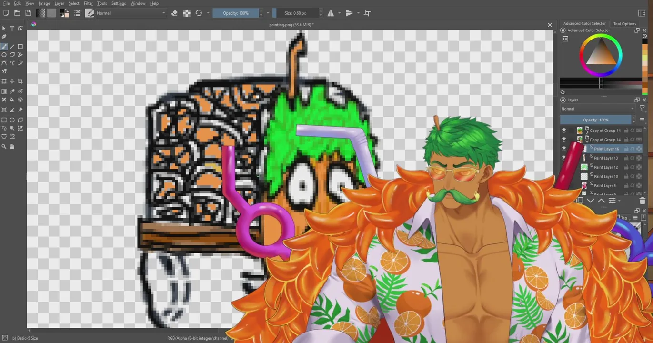
Task: Open the workspace chooser
Action: click(642, 13)
